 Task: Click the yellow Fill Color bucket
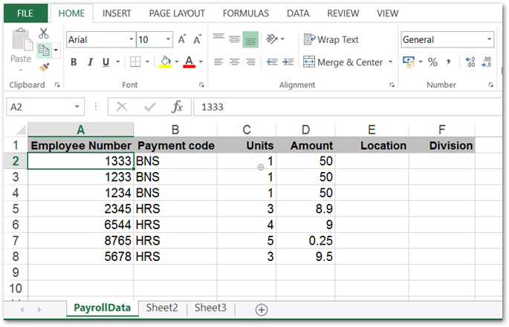[166, 62]
